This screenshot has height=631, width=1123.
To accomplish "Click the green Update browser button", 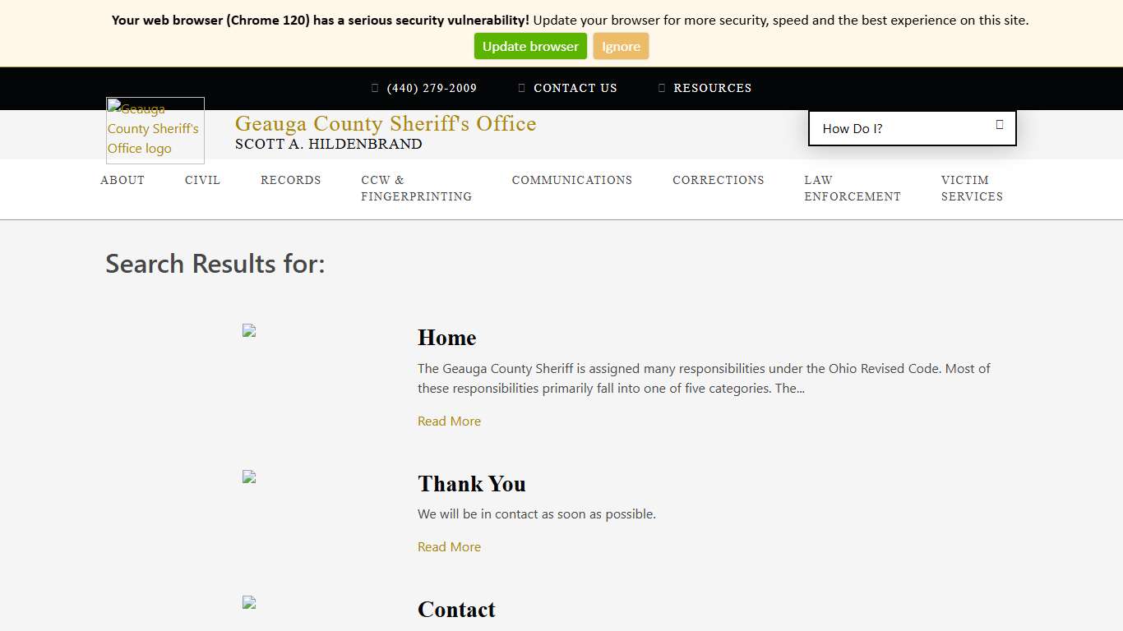I will 530,46.
